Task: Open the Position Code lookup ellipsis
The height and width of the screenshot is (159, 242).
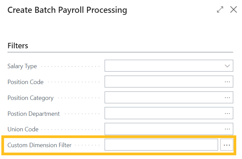Action: (227, 82)
